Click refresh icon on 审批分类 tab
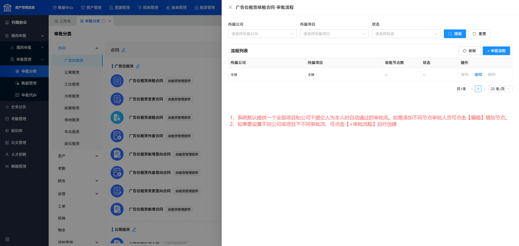This screenshot has height=246, width=519. tap(103, 21)
